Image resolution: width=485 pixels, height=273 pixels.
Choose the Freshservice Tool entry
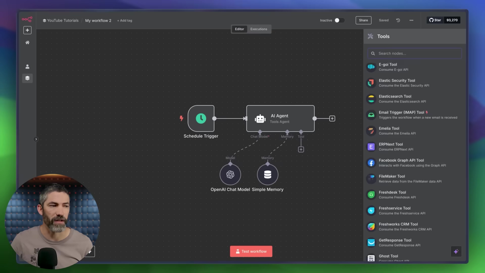tap(415, 211)
